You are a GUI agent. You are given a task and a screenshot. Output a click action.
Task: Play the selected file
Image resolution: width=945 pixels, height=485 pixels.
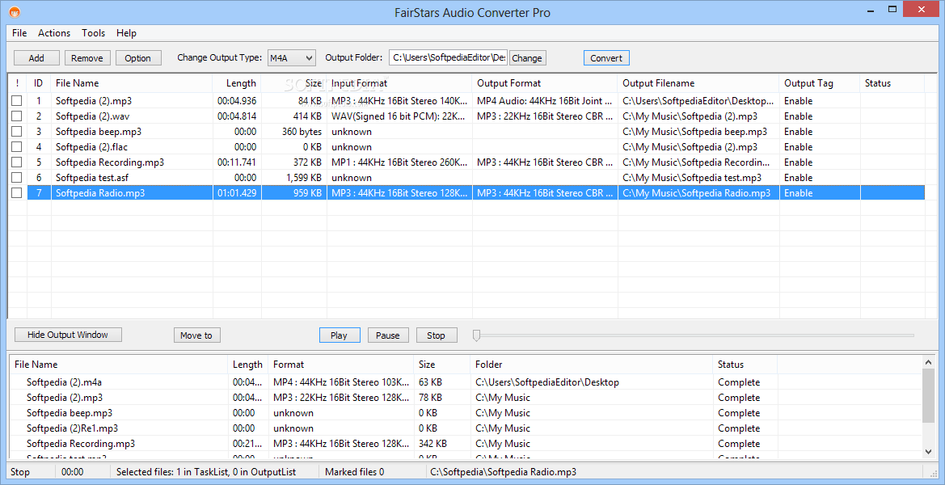coord(340,335)
